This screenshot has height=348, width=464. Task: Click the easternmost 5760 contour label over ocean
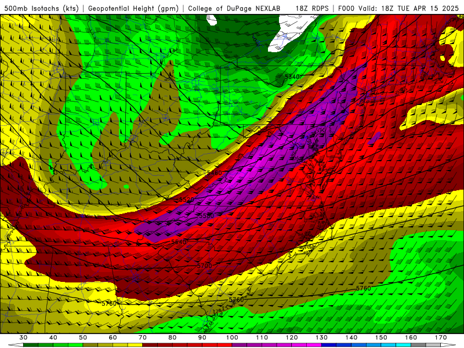pos(364,288)
